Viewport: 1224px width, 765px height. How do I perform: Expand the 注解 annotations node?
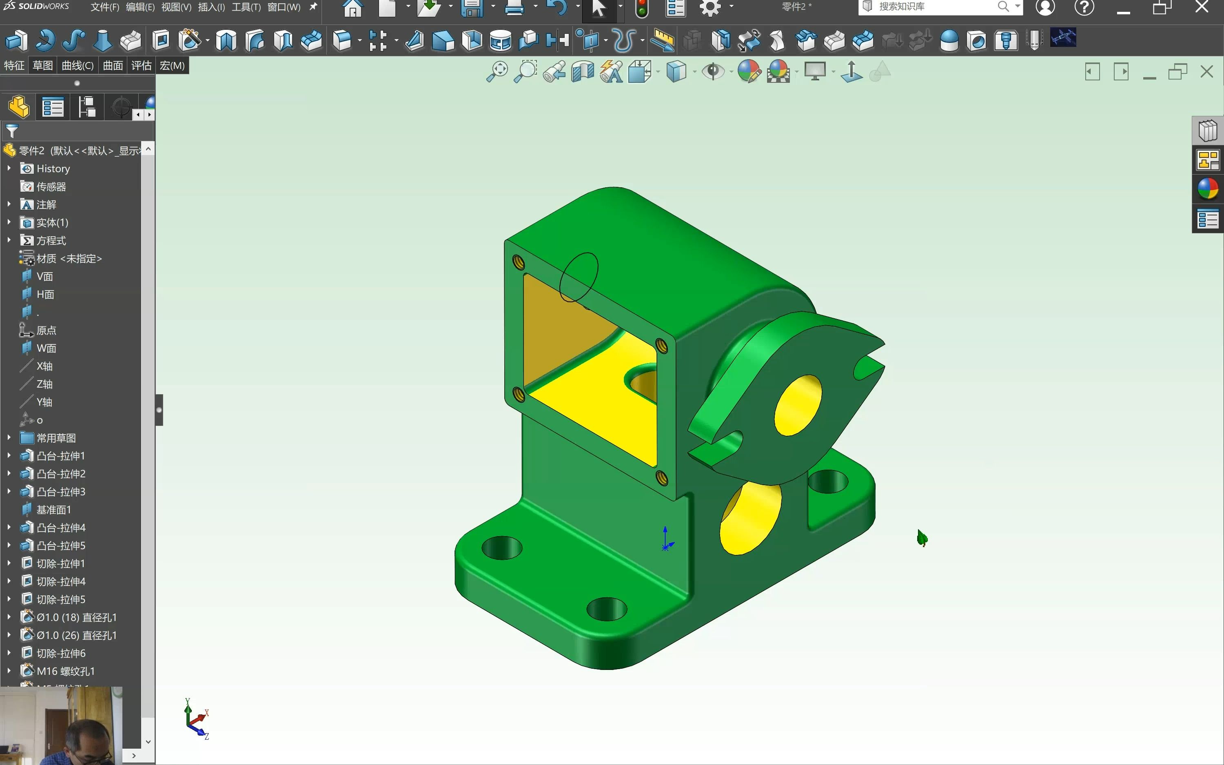(x=9, y=204)
